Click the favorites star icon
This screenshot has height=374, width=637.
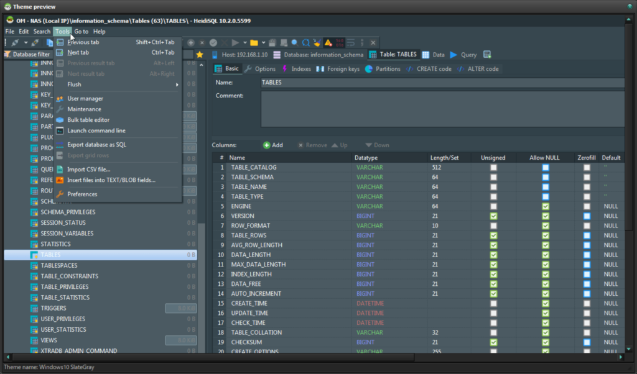[200, 55]
